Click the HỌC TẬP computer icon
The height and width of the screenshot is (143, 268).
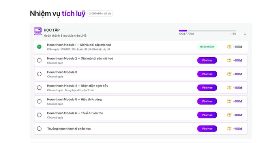point(38,31)
